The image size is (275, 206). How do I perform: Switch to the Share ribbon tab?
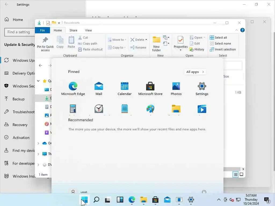73,30
